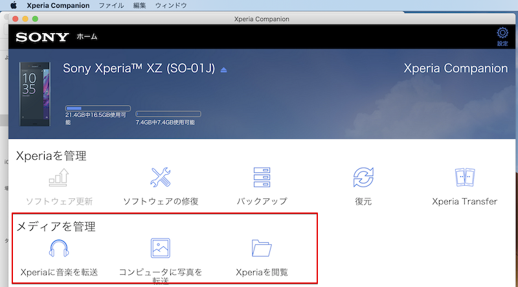Open settings via the gear icon

(502, 33)
